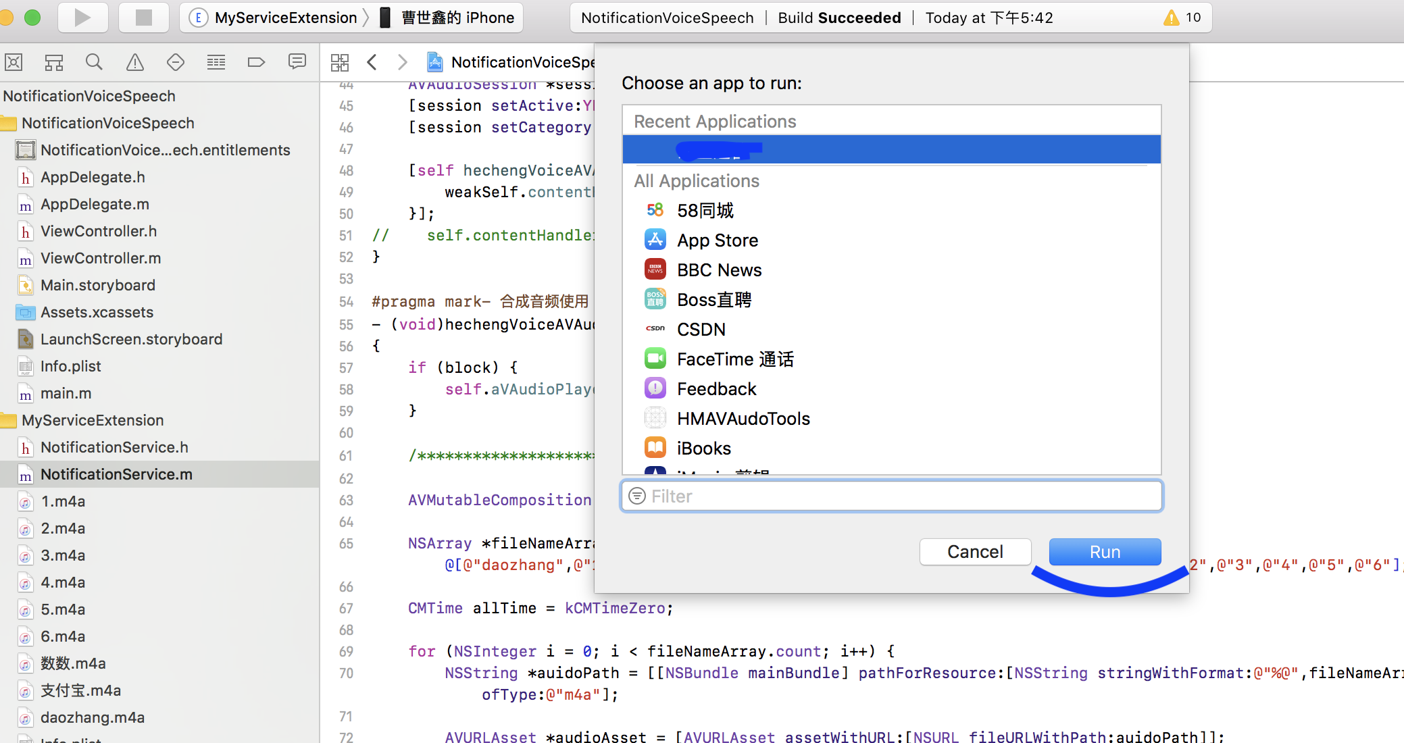Choose BBC News from the app list
The width and height of the screenshot is (1404, 743).
pyautogui.click(x=891, y=270)
